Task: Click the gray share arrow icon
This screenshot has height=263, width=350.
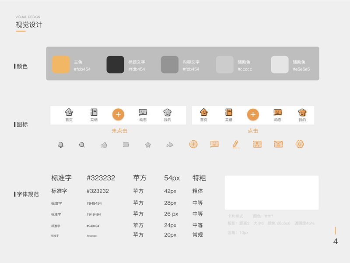Action: [x=170, y=145]
